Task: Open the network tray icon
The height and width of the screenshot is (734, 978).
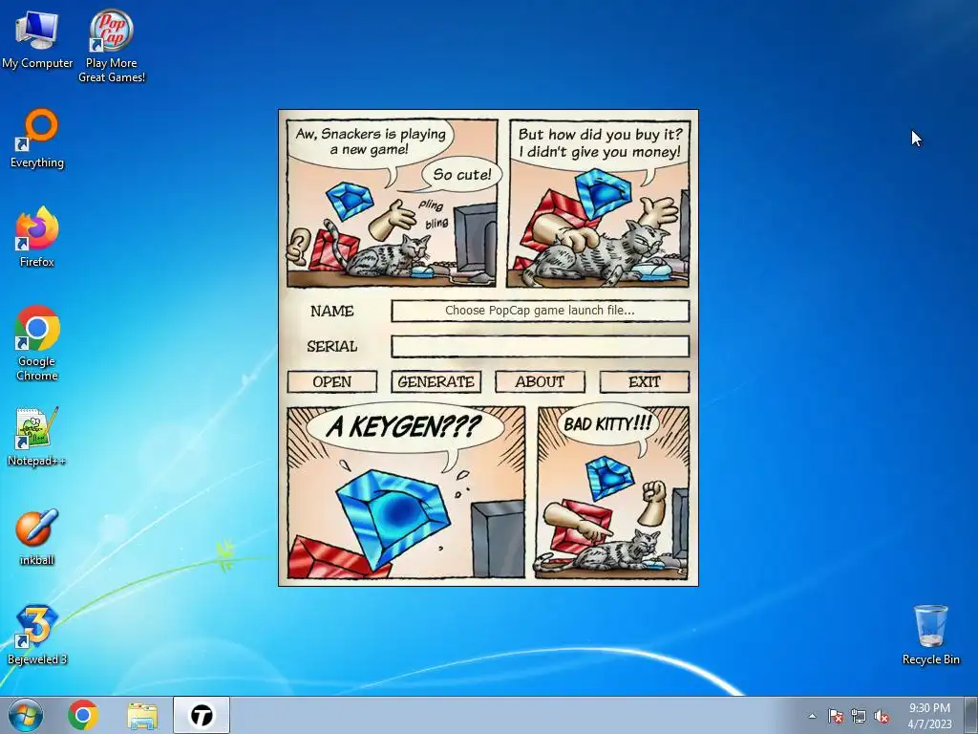Action: 859,716
